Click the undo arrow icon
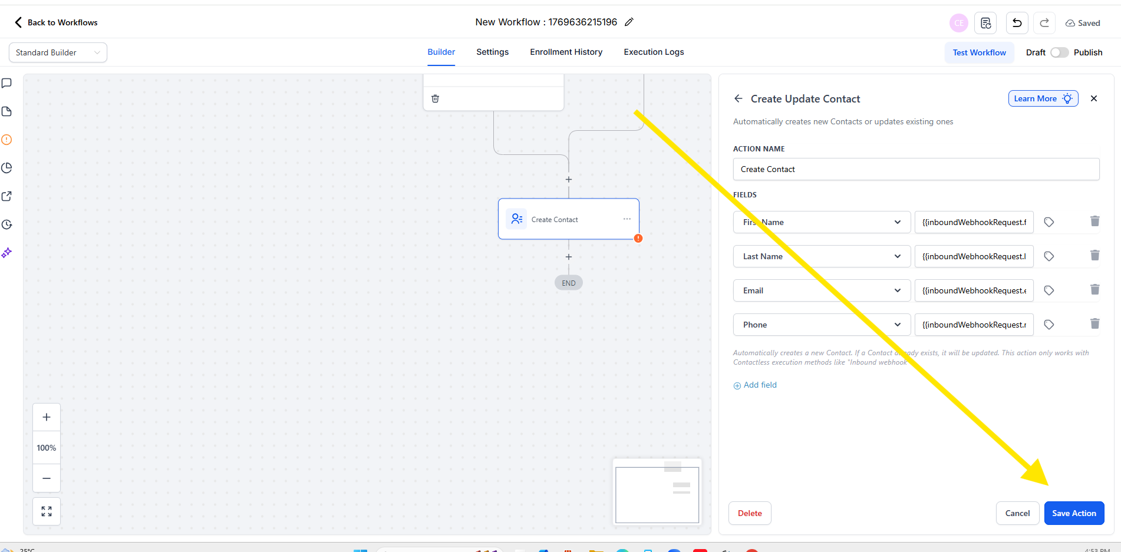This screenshot has width=1121, height=552. point(1017,23)
